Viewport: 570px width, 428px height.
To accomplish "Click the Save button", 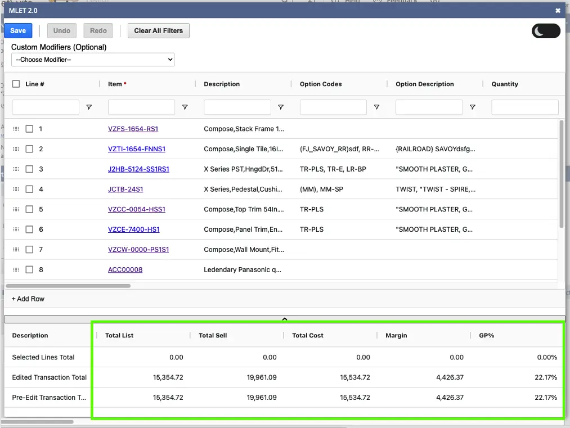I will [18, 30].
